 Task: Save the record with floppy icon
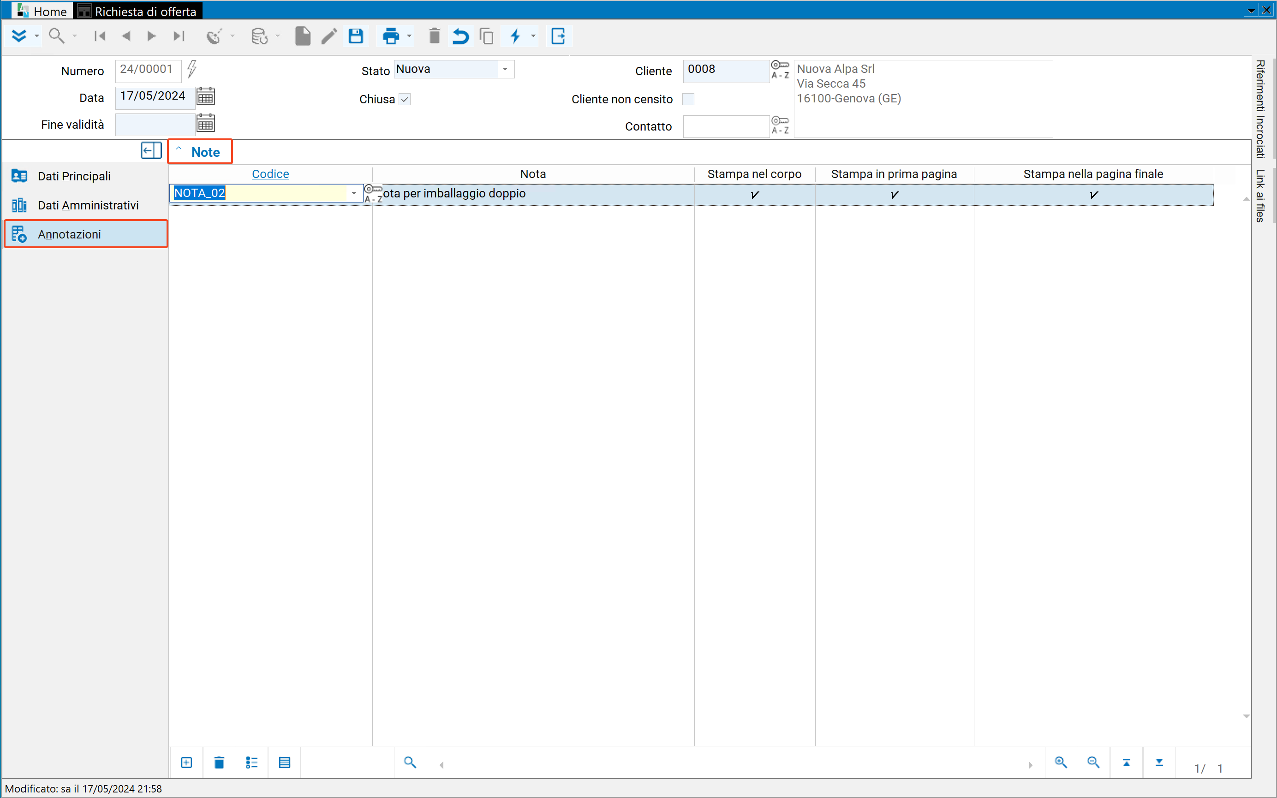(x=356, y=36)
